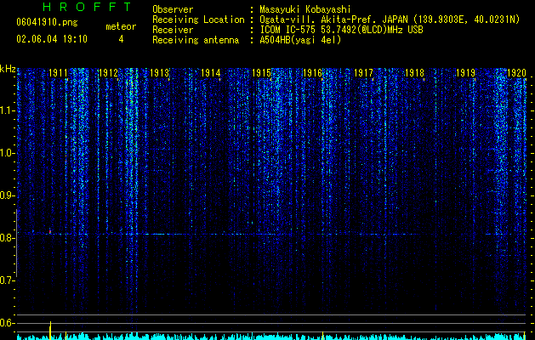Click the 0.6 kHz axis label
The width and height of the screenshot is (535, 340).
pyautogui.click(x=7, y=323)
